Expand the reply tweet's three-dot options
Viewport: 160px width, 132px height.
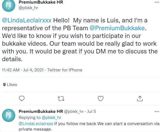pos(157,112)
